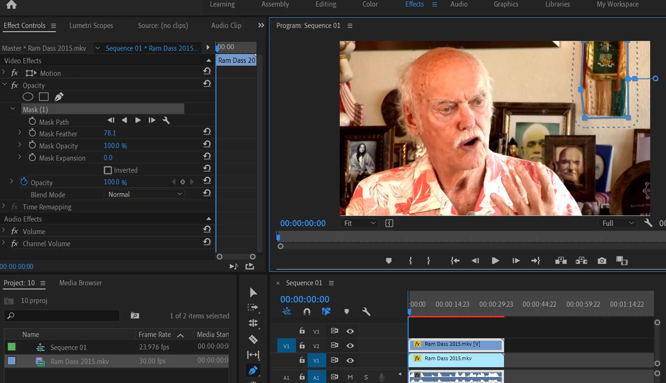This screenshot has width=666, height=383.
Task: Reset the Motion effect
Action: click(x=207, y=71)
